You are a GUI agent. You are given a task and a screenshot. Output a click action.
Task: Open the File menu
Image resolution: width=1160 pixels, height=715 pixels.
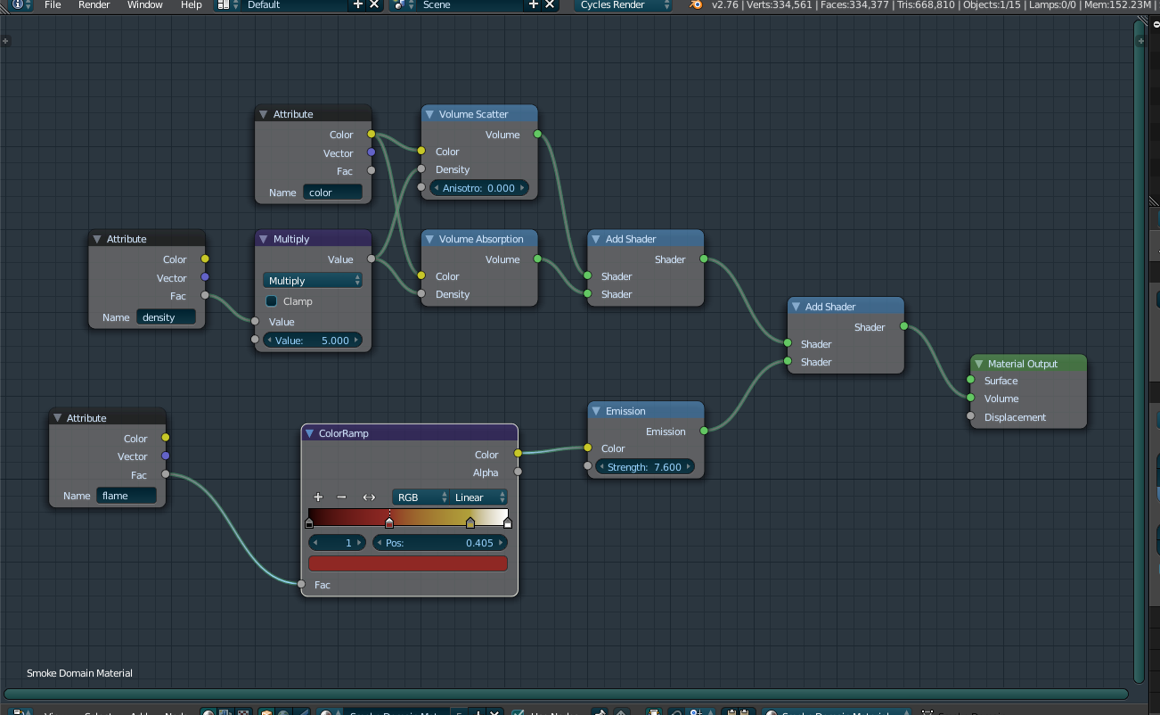(x=53, y=4)
